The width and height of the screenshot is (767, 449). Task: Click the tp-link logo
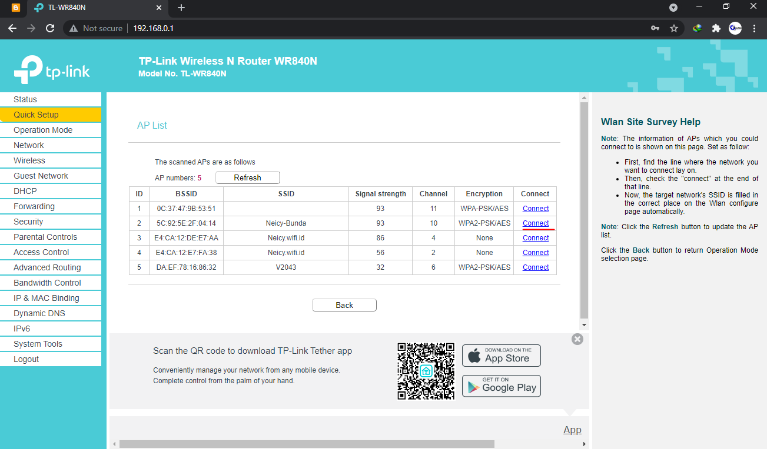point(52,69)
